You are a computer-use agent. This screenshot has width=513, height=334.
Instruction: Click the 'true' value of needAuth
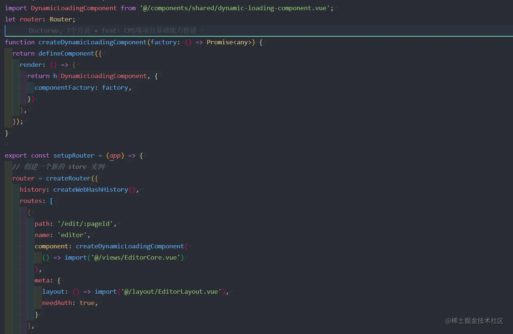(87, 303)
